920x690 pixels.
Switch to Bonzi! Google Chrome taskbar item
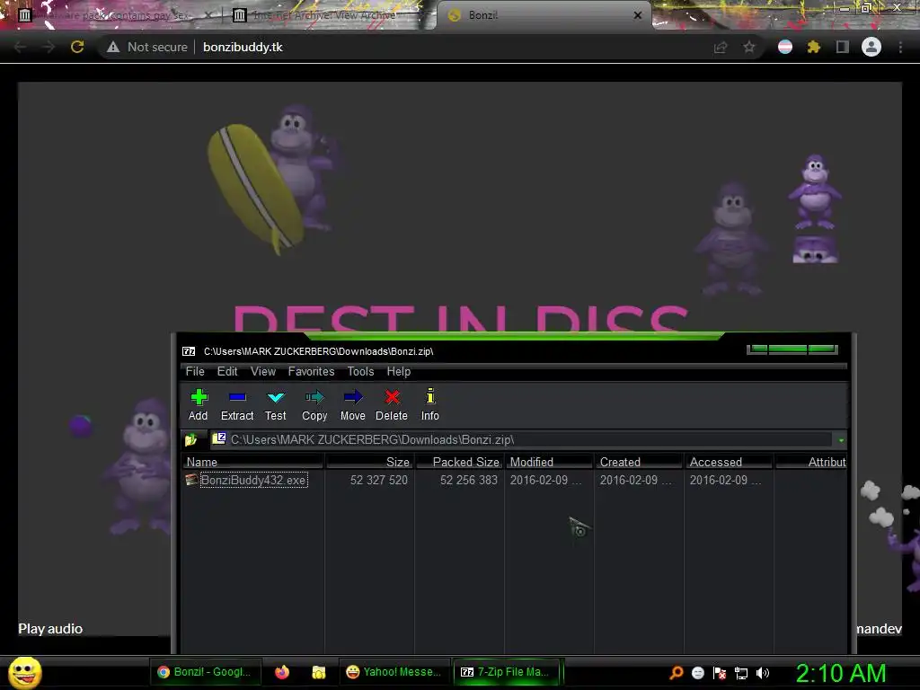coord(205,672)
